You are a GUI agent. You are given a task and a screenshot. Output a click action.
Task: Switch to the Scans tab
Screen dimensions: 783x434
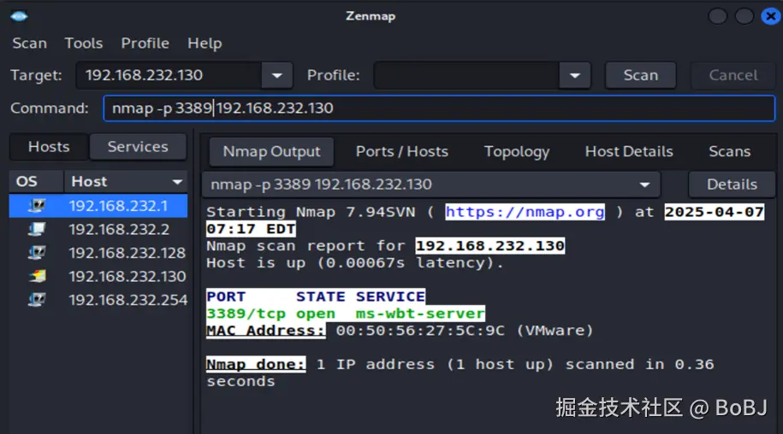[730, 151]
